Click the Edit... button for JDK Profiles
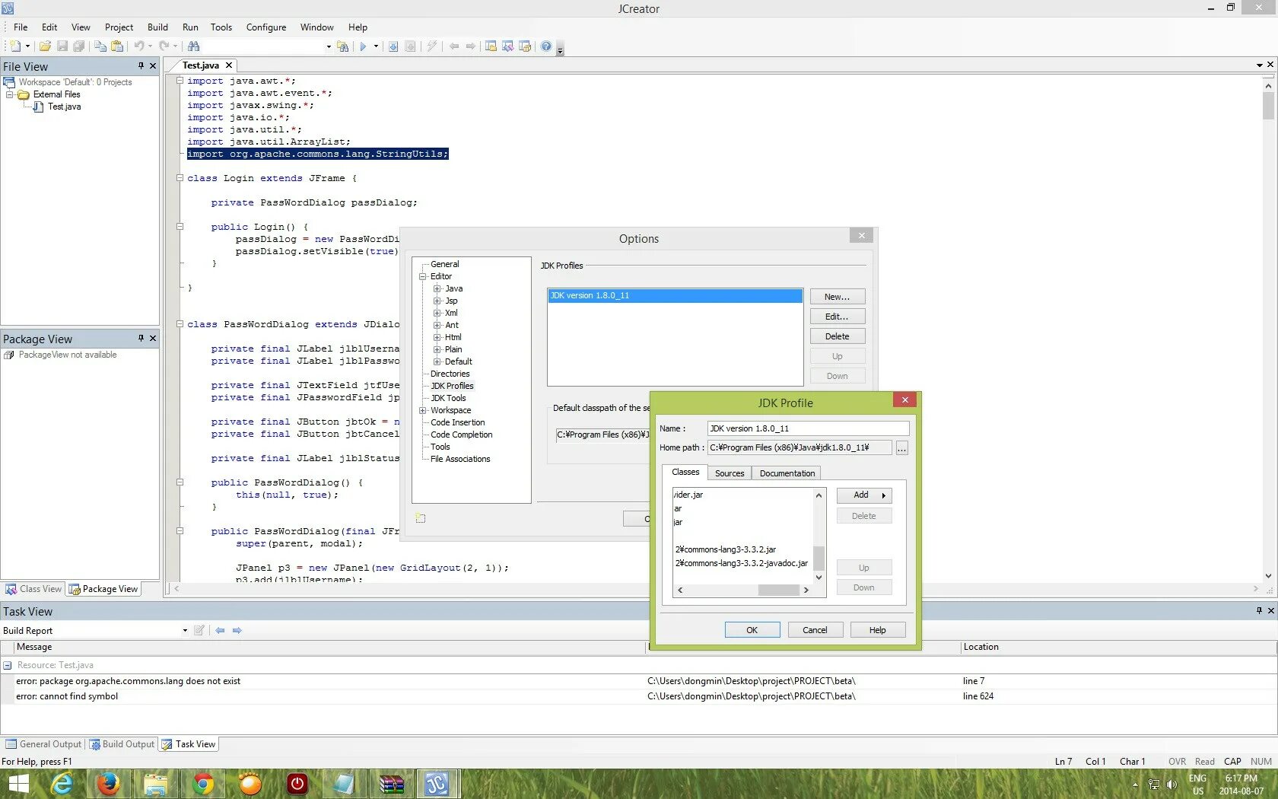This screenshot has height=799, width=1278. tap(838, 317)
